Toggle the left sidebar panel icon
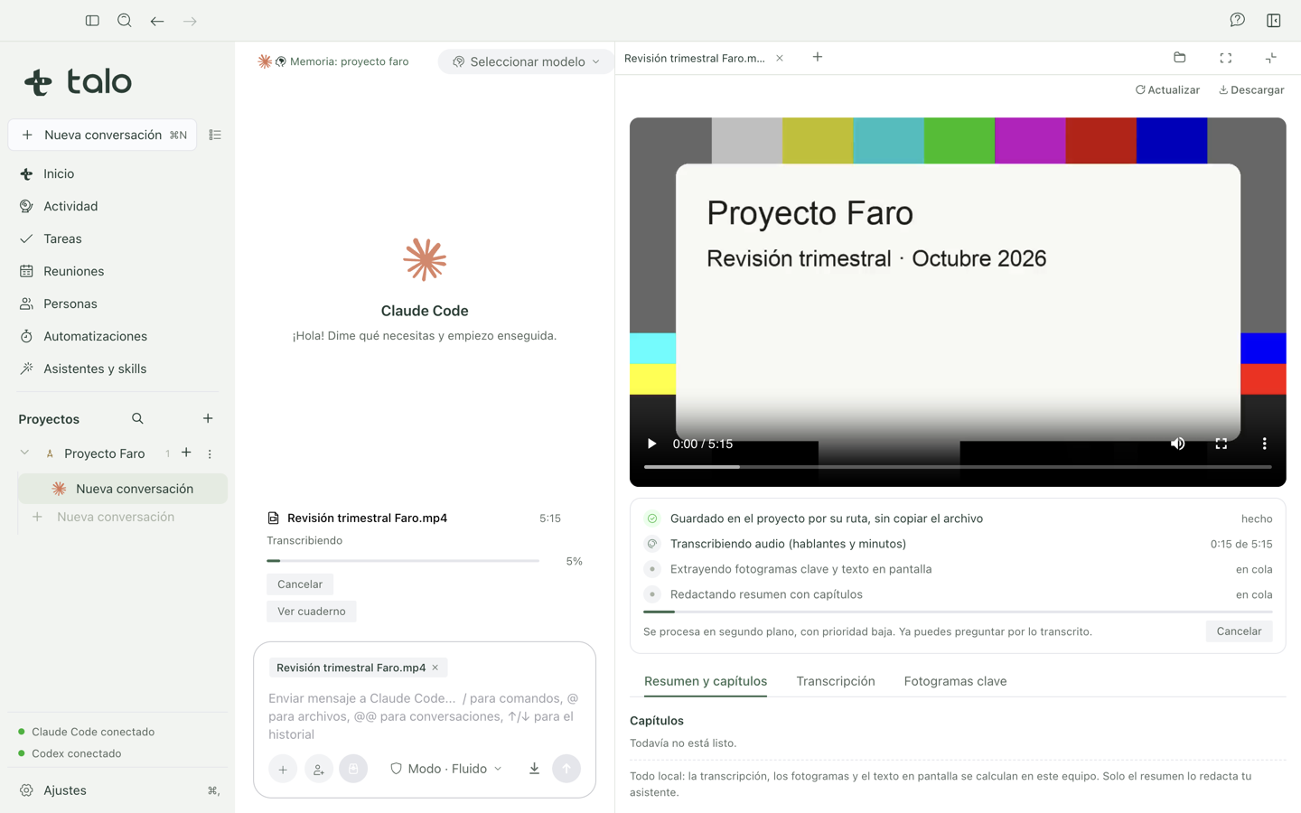This screenshot has width=1301, height=813. click(x=92, y=21)
